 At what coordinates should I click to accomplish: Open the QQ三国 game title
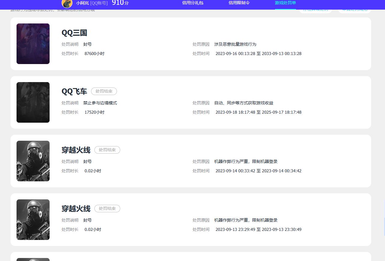[x=74, y=33]
